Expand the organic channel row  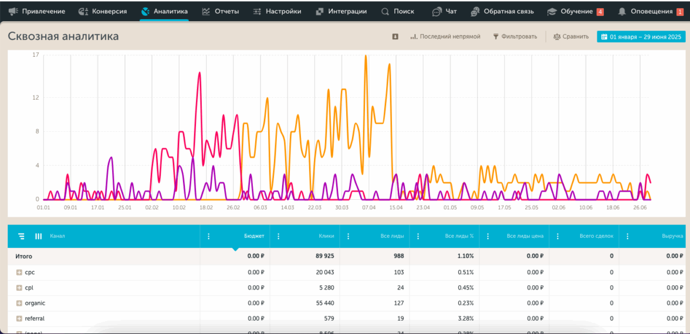[19, 303]
